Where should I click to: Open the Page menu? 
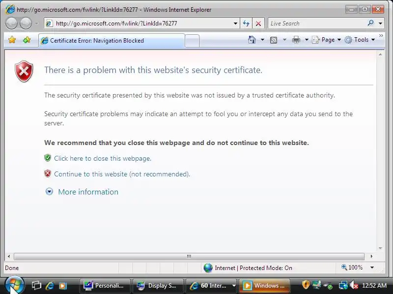click(326, 40)
